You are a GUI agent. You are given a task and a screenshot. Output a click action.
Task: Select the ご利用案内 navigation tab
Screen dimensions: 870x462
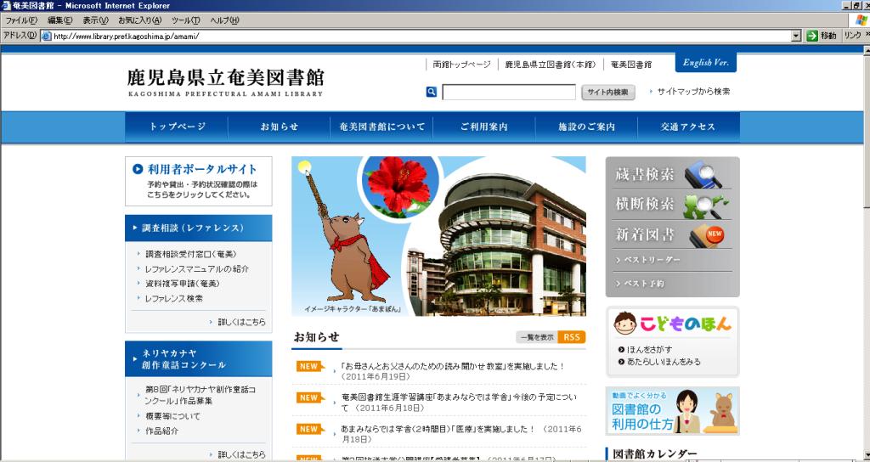pos(483,127)
